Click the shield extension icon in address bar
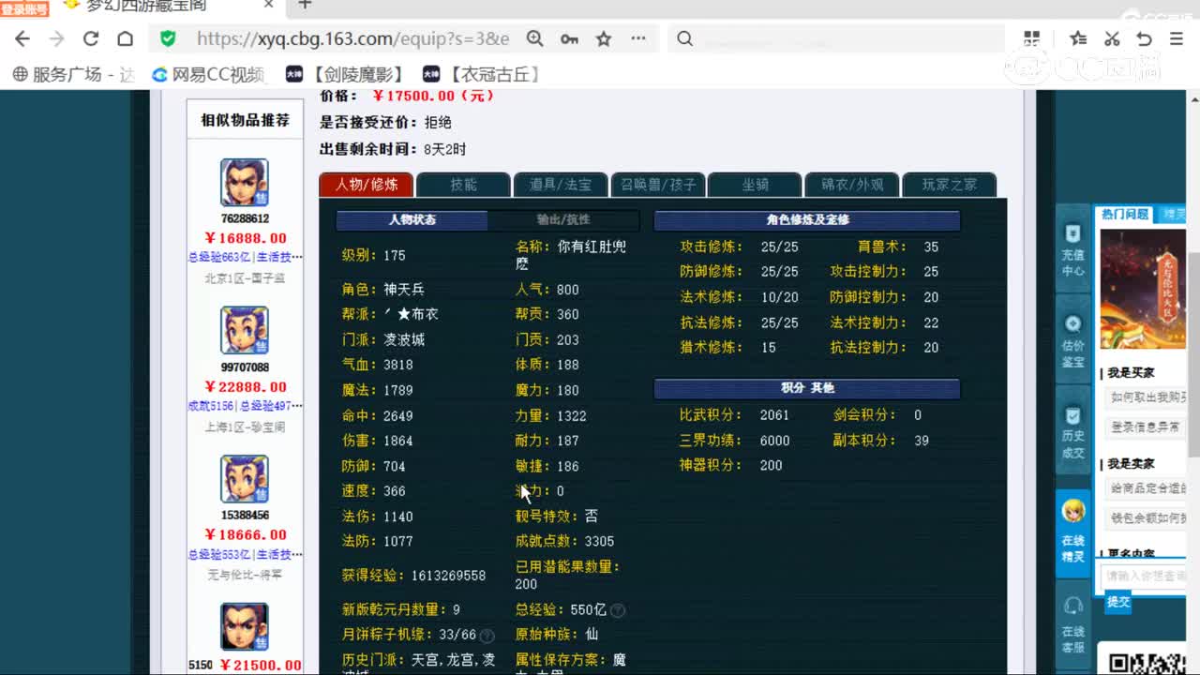Viewport: 1200px width, 675px height. (x=168, y=39)
